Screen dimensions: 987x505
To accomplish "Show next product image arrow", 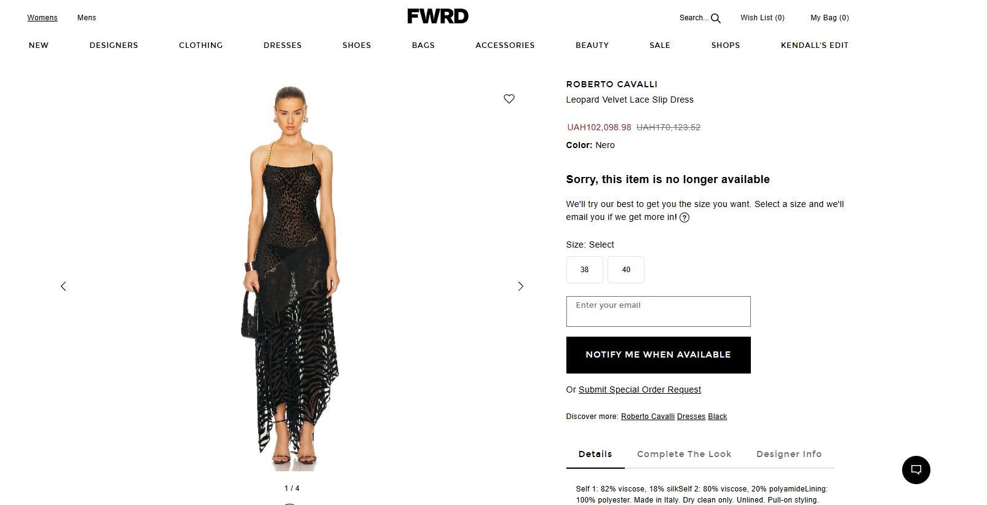I will pyautogui.click(x=520, y=286).
